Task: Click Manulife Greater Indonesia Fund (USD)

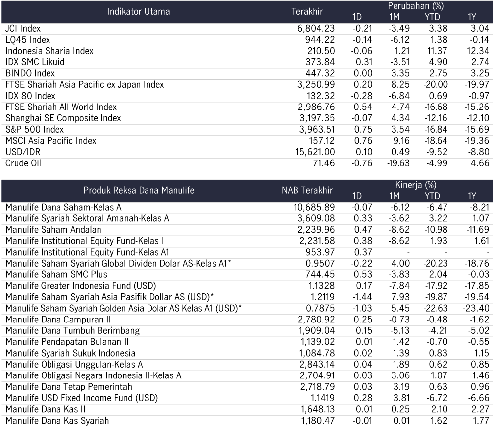Action: click(x=81, y=286)
